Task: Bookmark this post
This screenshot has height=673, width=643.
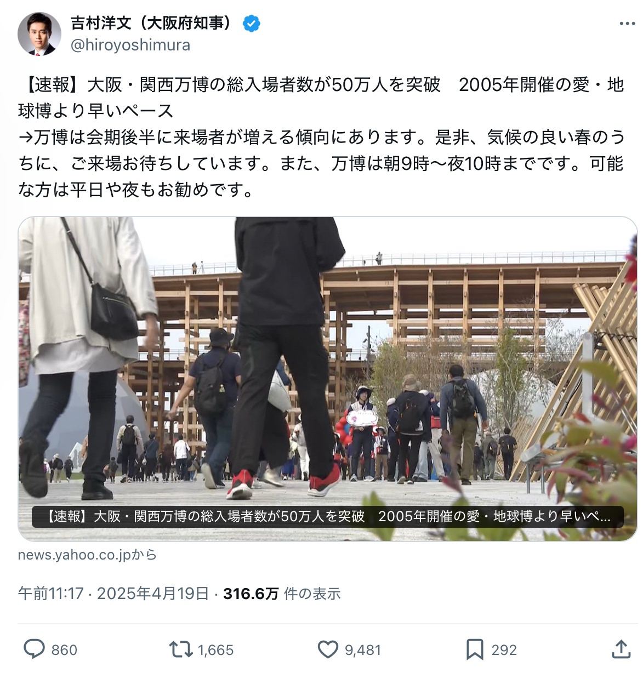Action: click(474, 649)
